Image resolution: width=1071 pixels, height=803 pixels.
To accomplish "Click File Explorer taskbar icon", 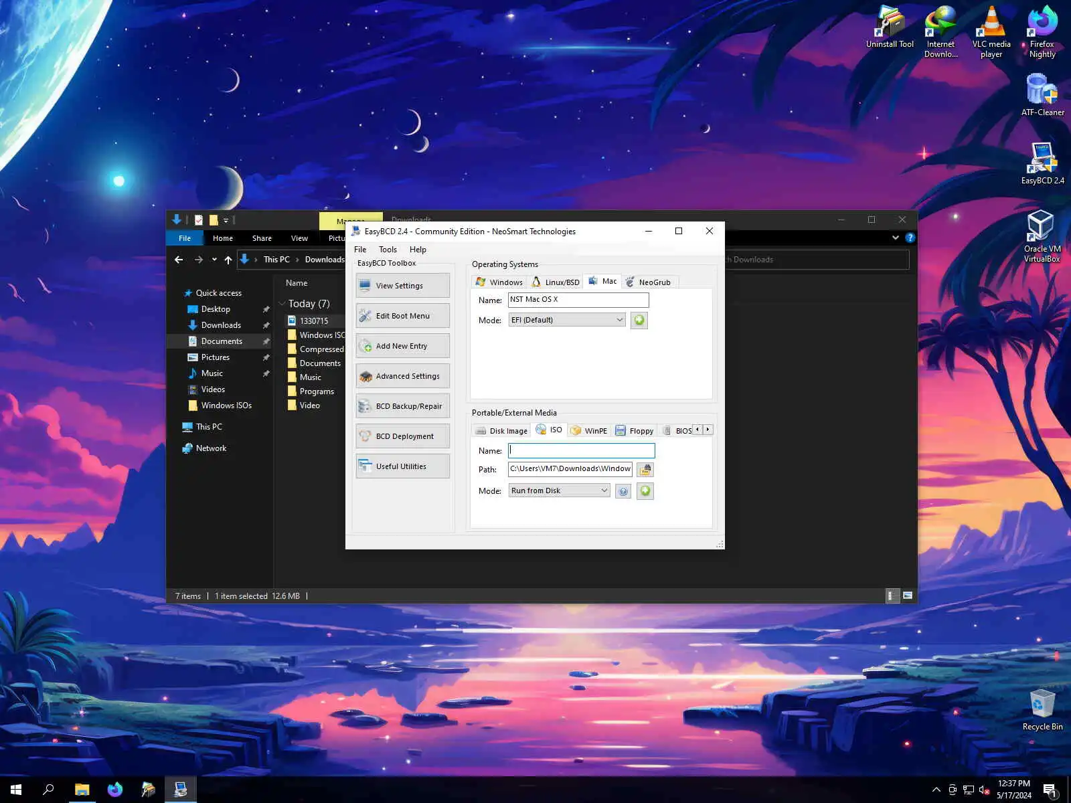I will [82, 790].
